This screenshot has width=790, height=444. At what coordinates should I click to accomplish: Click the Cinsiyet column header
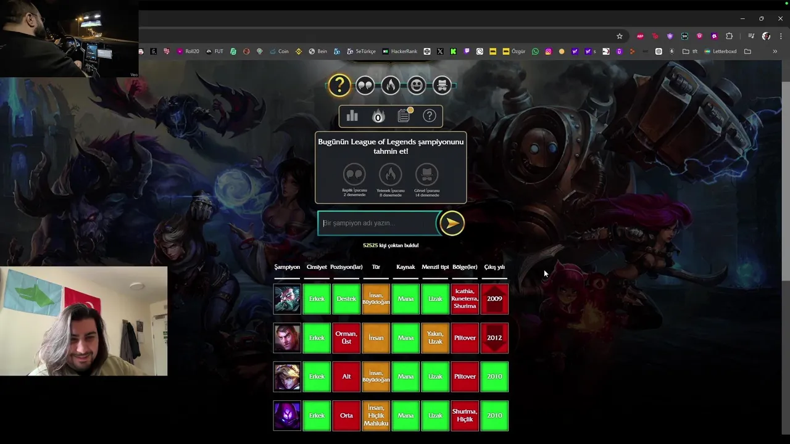pyautogui.click(x=317, y=267)
